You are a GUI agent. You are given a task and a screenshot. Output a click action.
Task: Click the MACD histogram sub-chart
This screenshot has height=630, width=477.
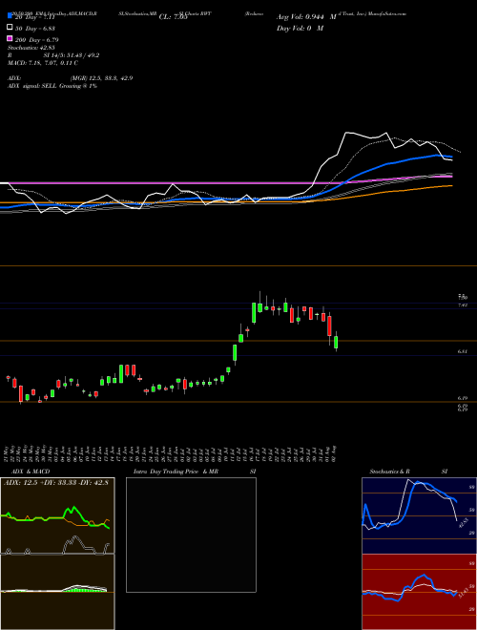[57, 592]
